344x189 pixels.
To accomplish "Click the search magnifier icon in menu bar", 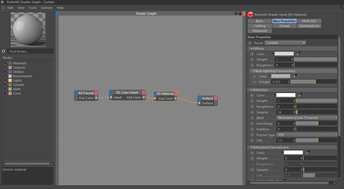I will pyautogui.click(x=341, y=7).
